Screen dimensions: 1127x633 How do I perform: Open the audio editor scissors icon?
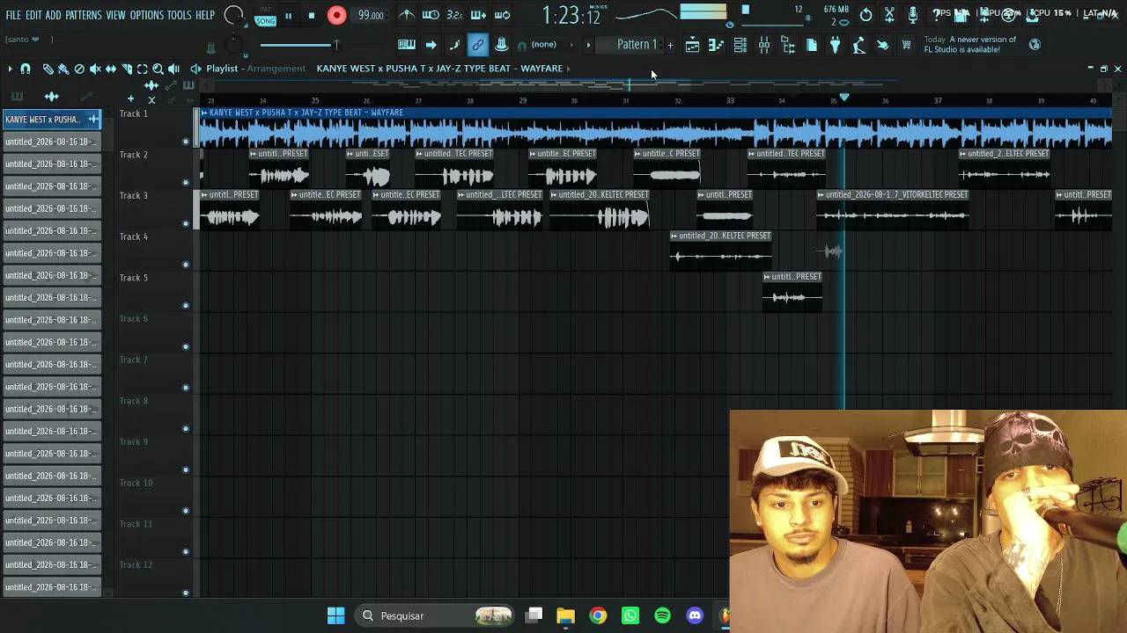(x=889, y=14)
